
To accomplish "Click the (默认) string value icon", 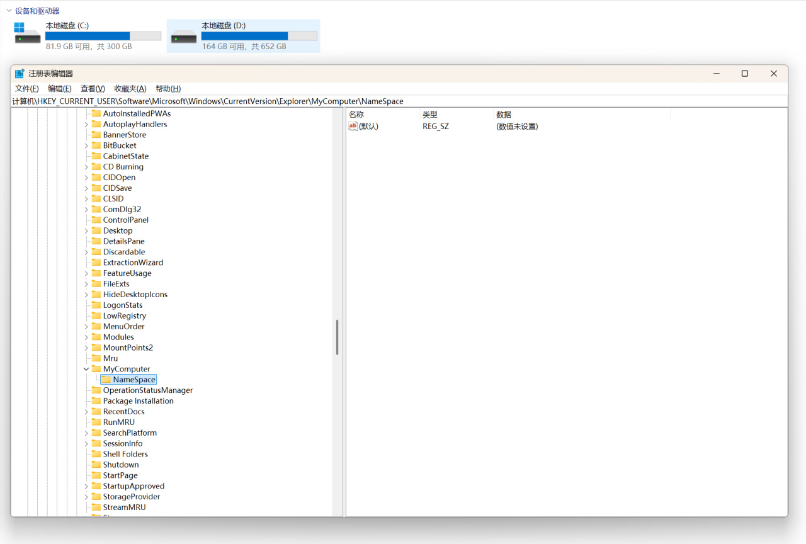I will pyautogui.click(x=353, y=126).
